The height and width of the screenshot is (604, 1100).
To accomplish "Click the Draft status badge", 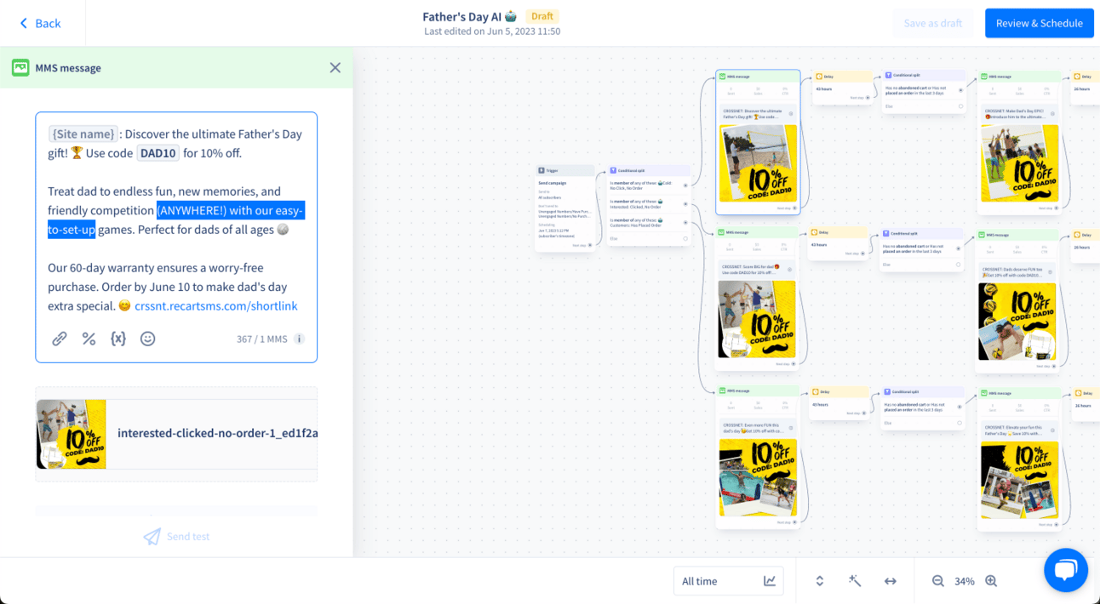I will coord(542,16).
